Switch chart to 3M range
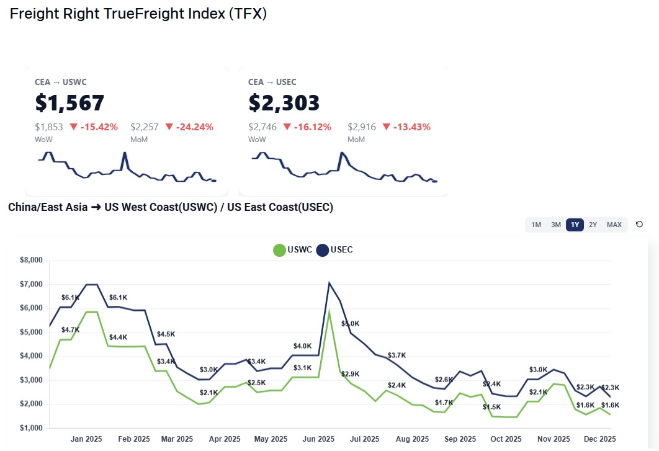The width and height of the screenshot is (659, 451). coord(556,225)
